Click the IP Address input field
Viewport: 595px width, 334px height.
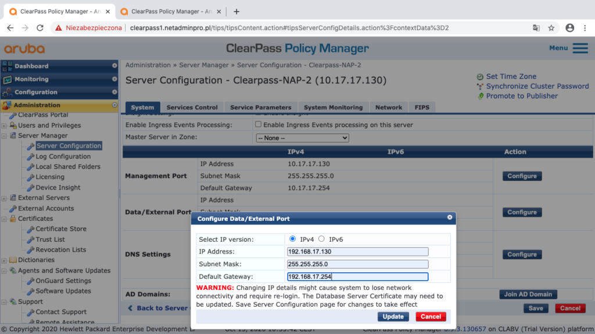357,252
